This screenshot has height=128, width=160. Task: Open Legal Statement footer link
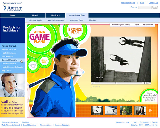(x=30, y=125)
